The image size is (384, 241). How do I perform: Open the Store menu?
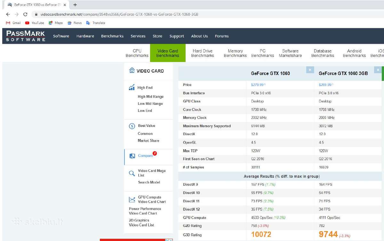point(157,36)
